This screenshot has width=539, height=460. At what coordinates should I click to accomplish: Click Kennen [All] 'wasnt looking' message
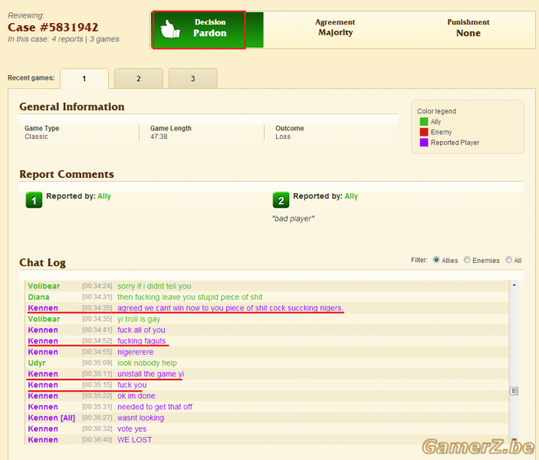point(140,418)
